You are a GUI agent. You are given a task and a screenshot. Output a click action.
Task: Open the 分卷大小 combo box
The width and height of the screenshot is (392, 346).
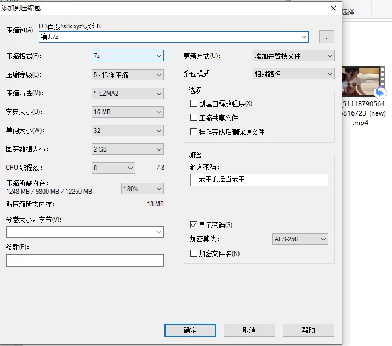click(85, 232)
